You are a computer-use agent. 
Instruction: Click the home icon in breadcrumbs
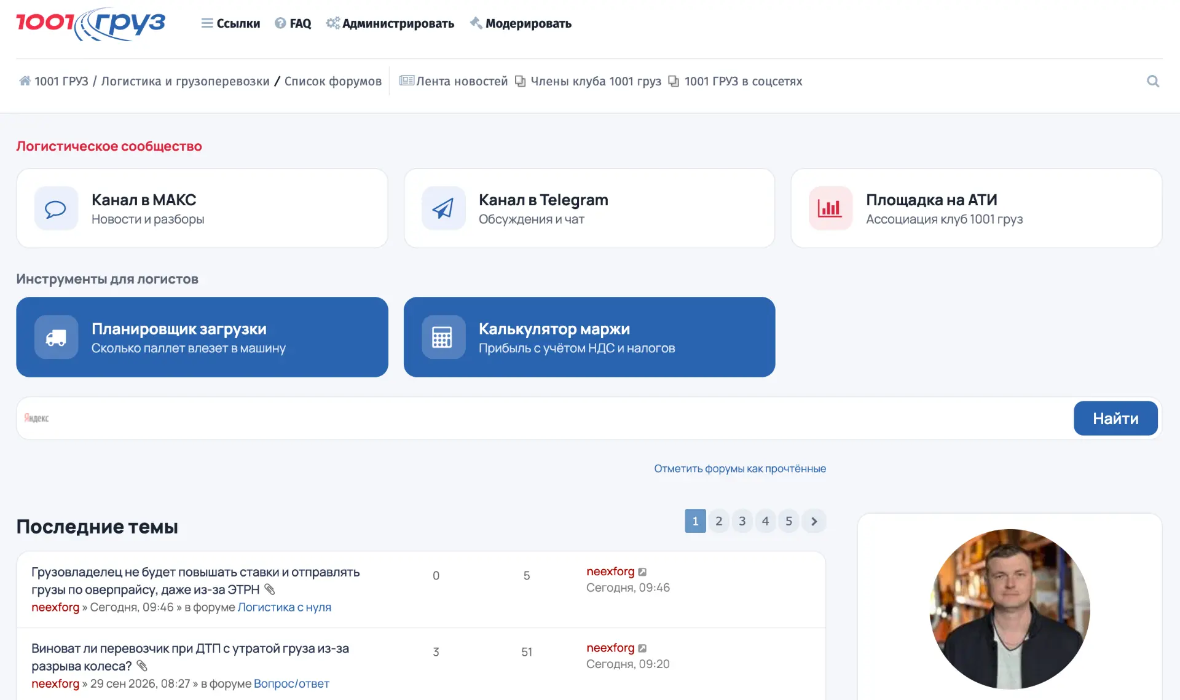click(x=25, y=81)
